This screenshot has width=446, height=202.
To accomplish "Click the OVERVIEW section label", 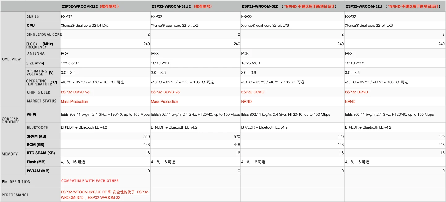I will tap(11, 59).
